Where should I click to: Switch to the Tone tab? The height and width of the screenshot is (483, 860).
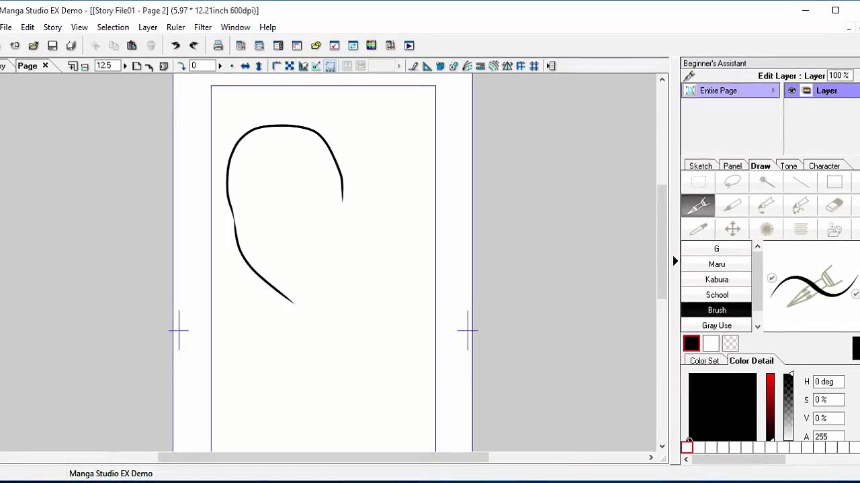(x=788, y=166)
